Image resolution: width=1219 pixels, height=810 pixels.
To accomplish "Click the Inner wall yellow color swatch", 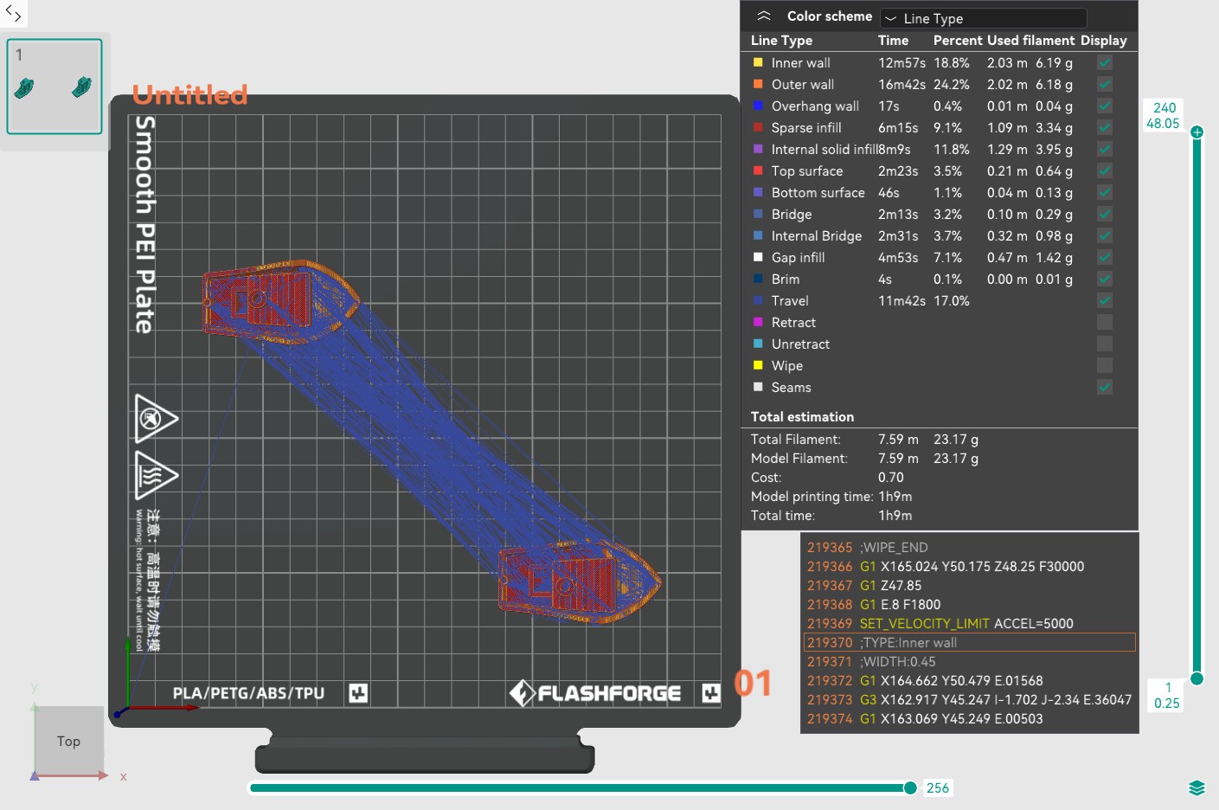I will coord(758,62).
